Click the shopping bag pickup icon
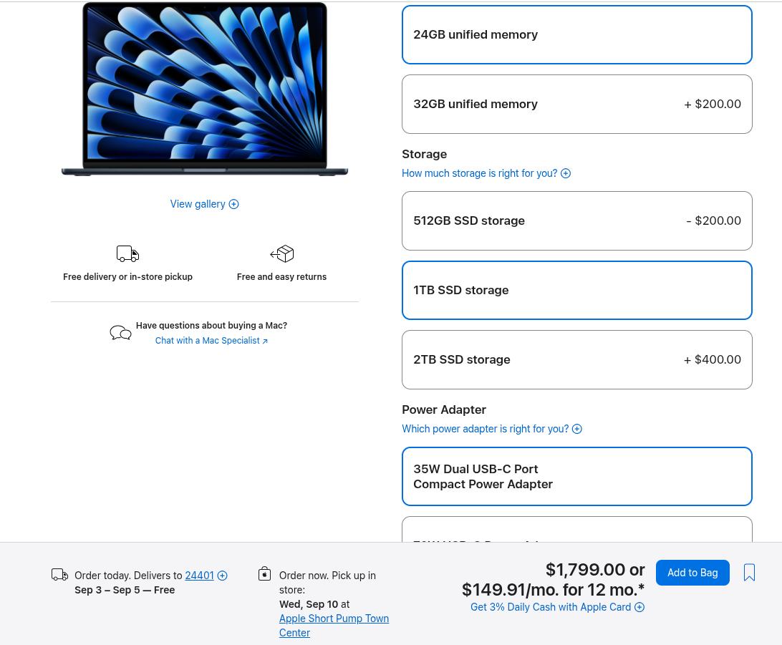The width and height of the screenshot is (782, 645). point(265,573)
